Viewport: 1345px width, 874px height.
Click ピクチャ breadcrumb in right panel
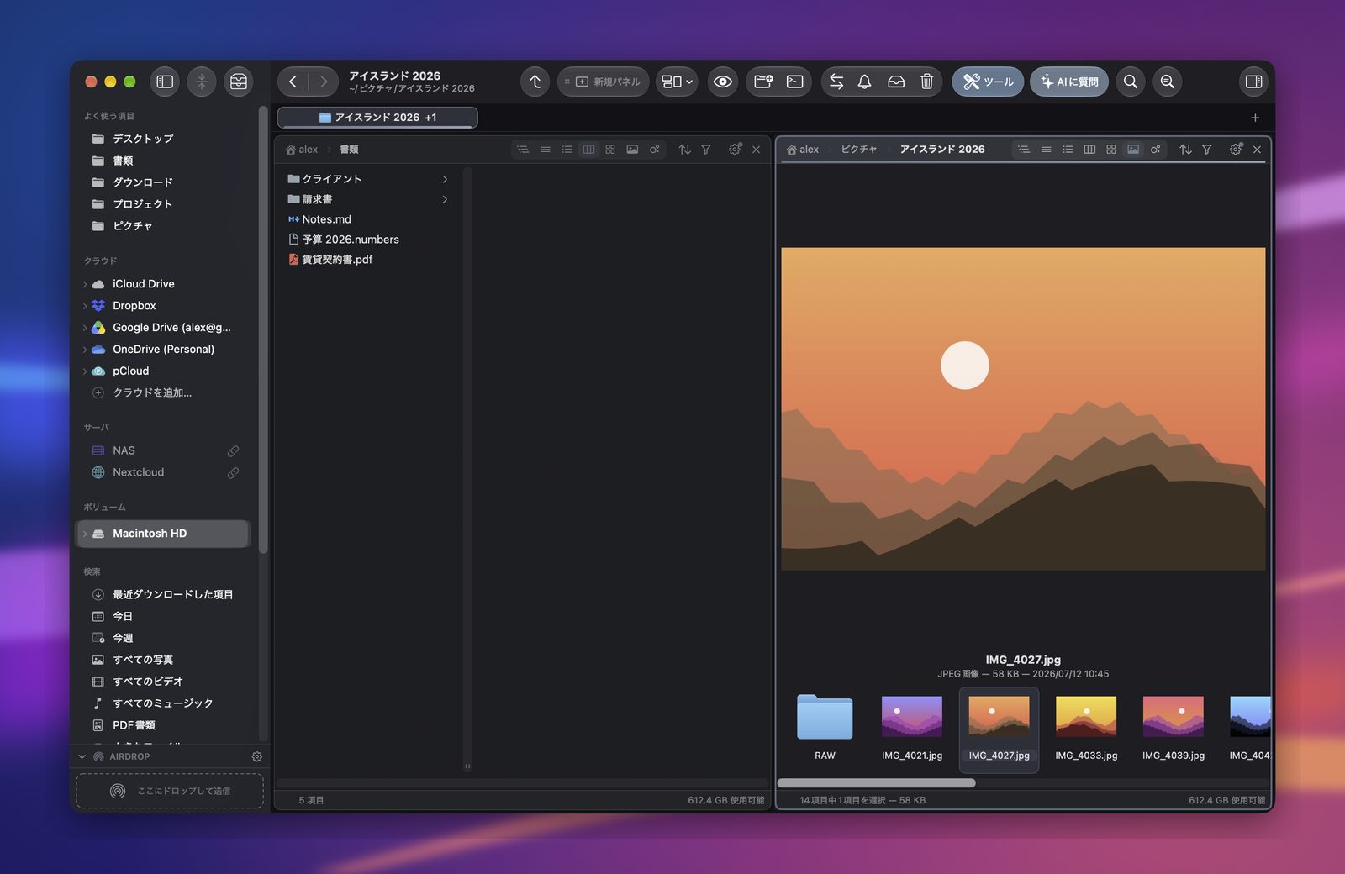click(x=859, y=150)
